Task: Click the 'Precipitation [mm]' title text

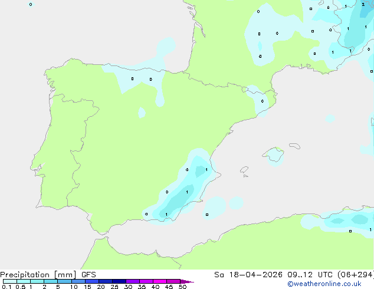Action: click(38, 275)
